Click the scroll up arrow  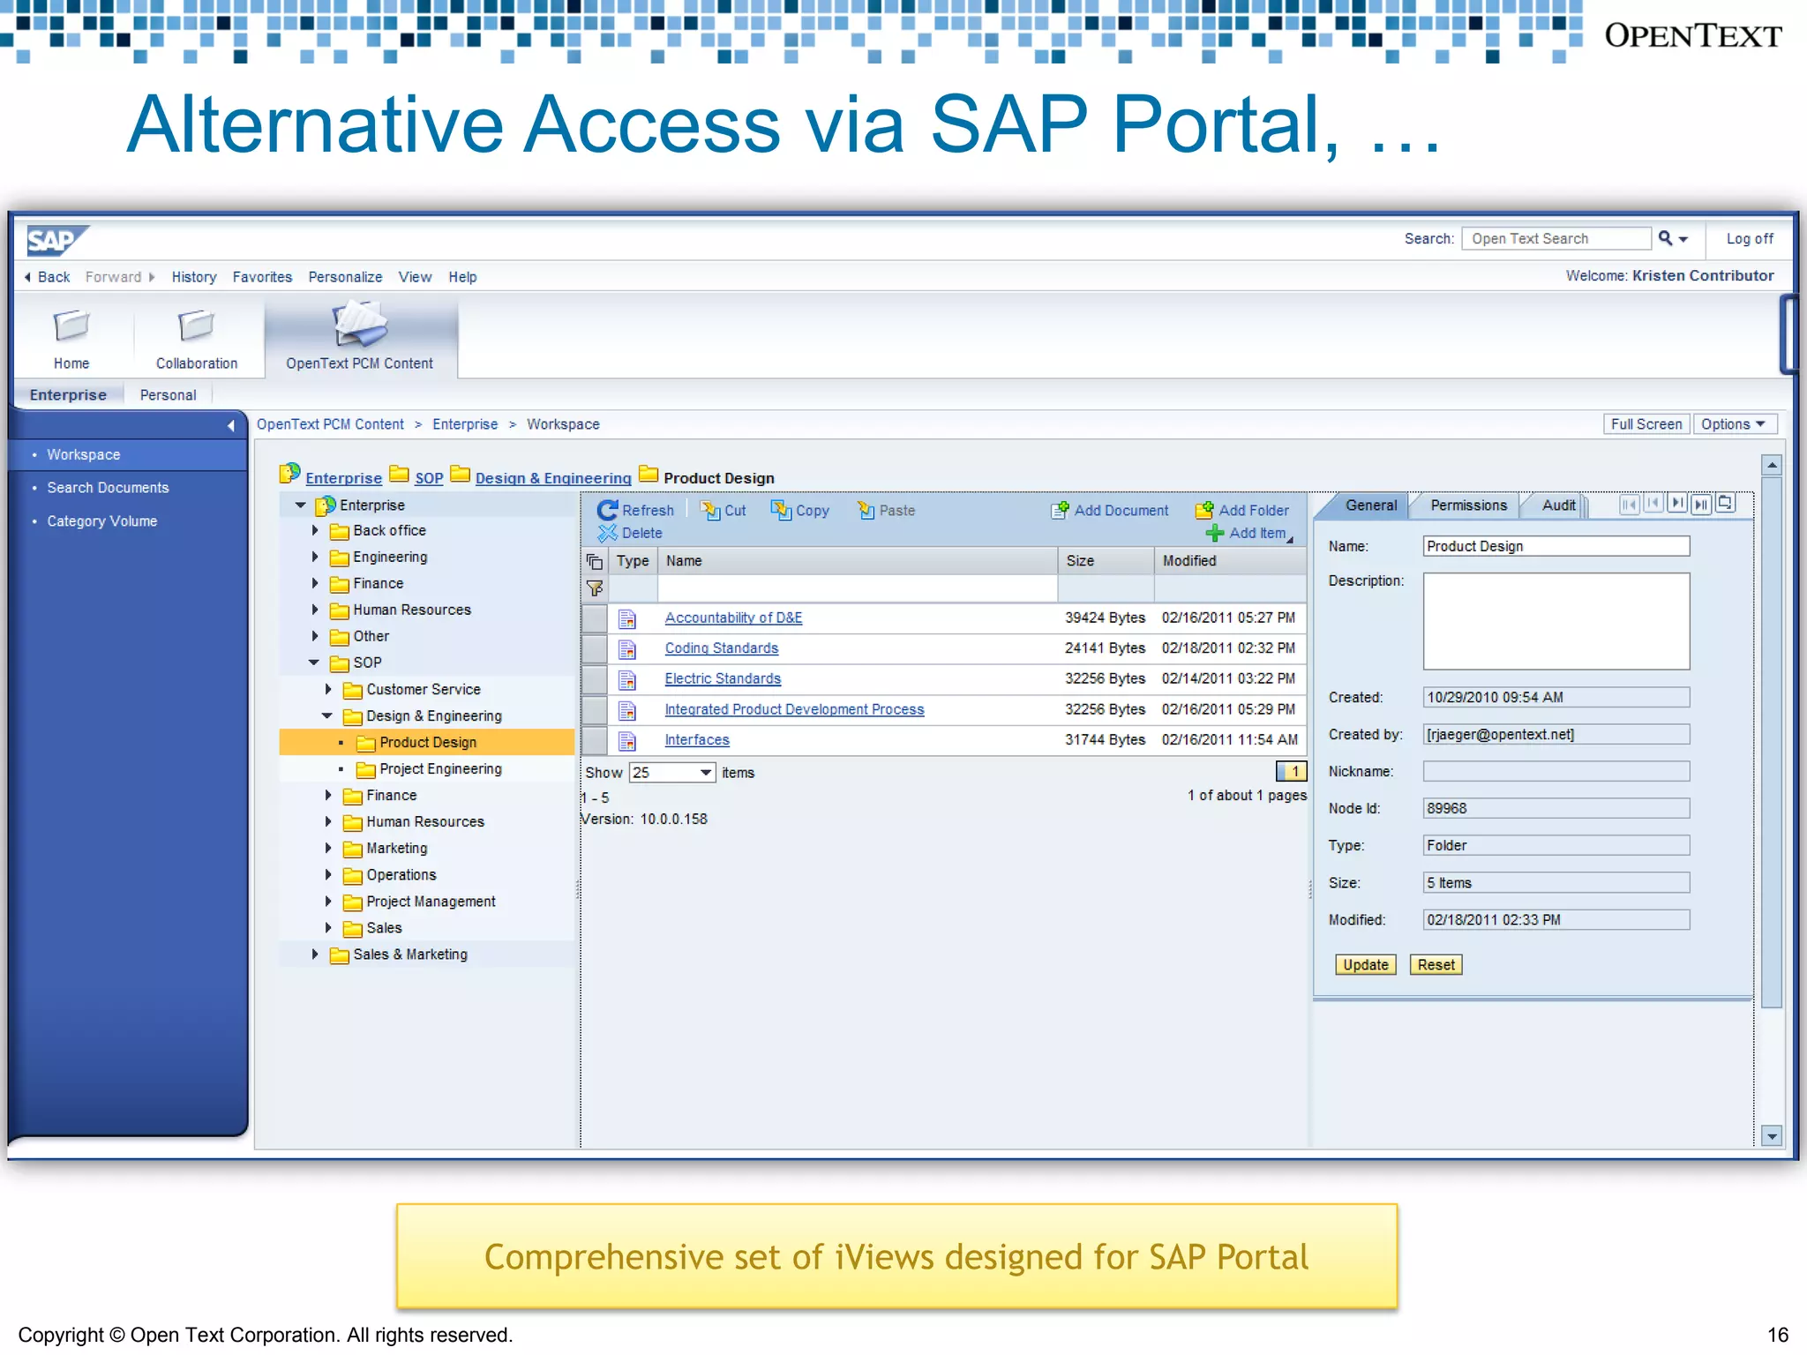(1771, 465)
